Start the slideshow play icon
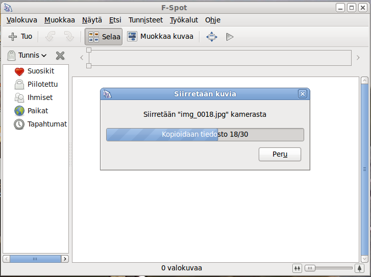The width and height of the screenshot is (371, 277). [x=230, y=37]
